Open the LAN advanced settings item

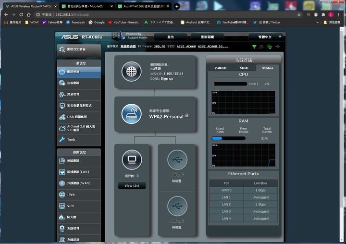tap(79, 172)
